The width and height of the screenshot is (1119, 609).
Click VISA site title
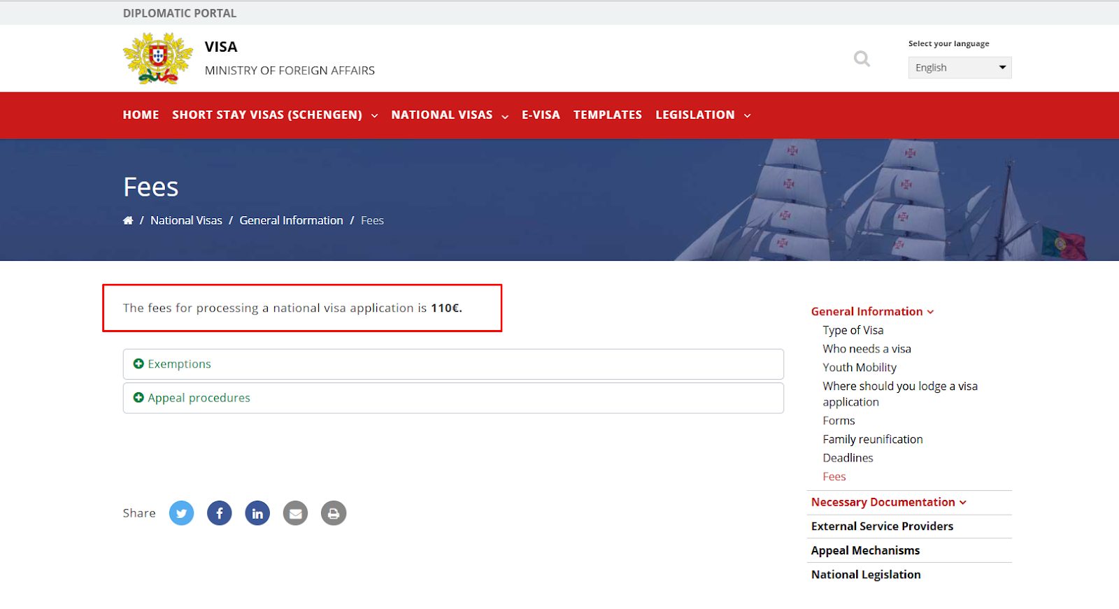[x=221, y=47]
